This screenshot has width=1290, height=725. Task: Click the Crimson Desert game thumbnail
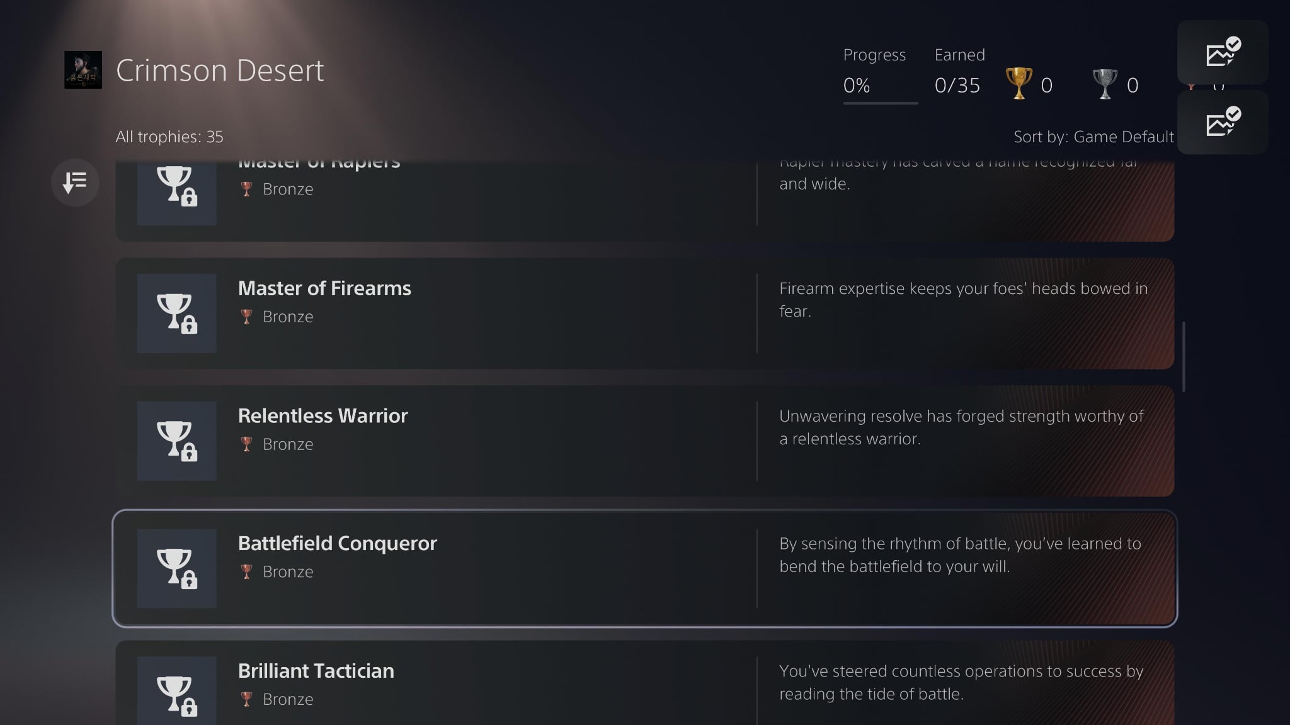click(x=83, y=70)
